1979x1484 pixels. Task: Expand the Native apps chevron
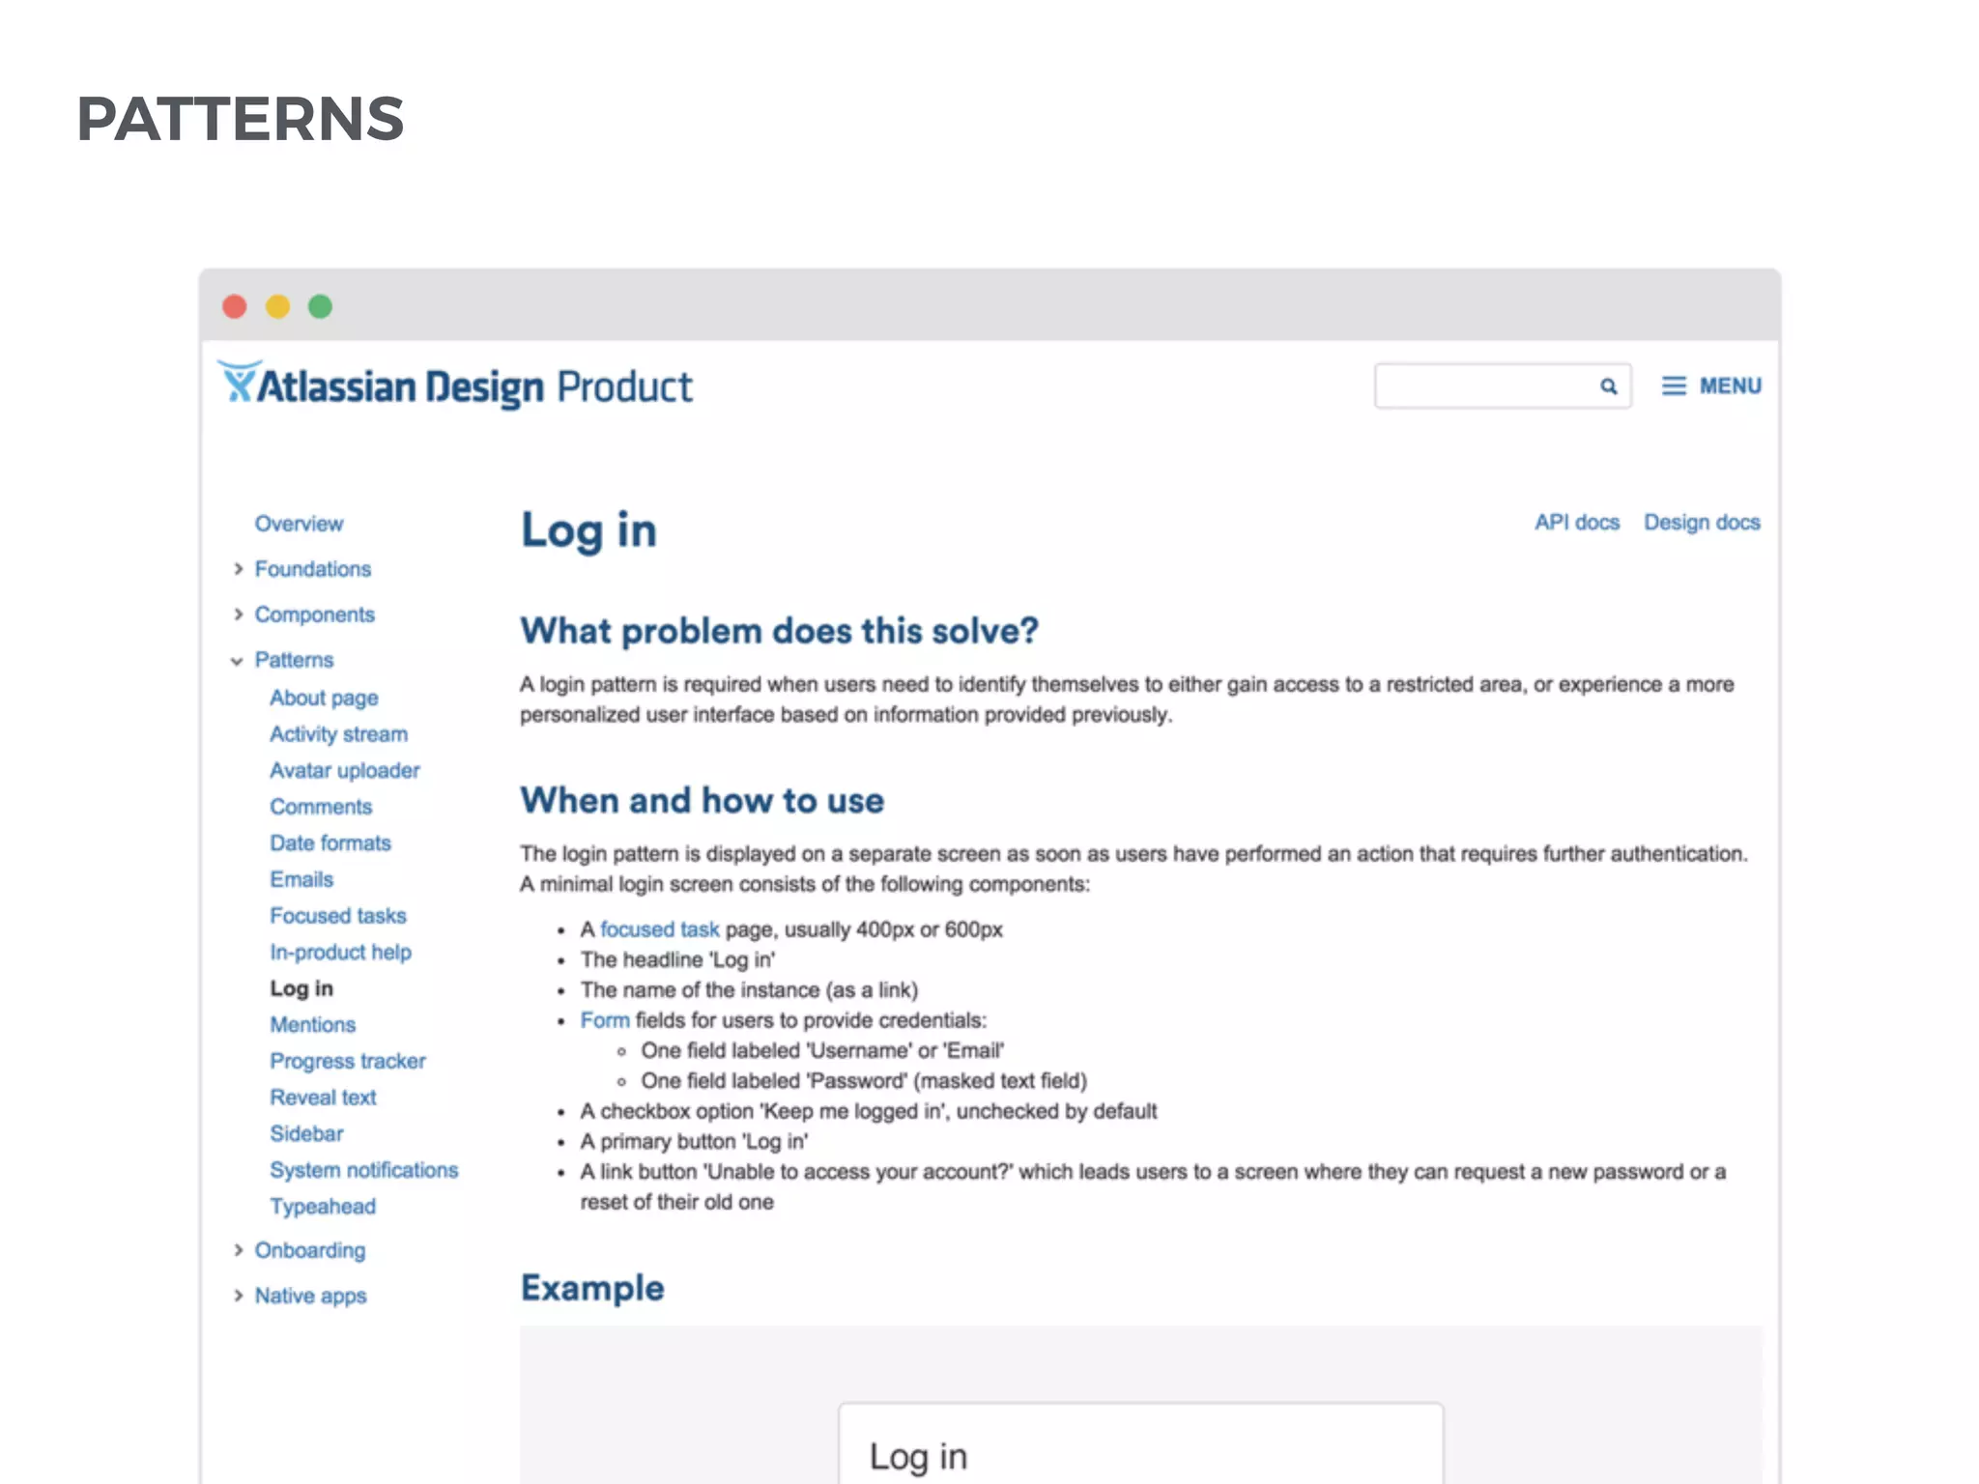coord(238,1296)
